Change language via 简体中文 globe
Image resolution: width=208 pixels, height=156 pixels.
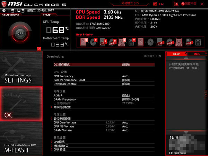tap(189, 4)
